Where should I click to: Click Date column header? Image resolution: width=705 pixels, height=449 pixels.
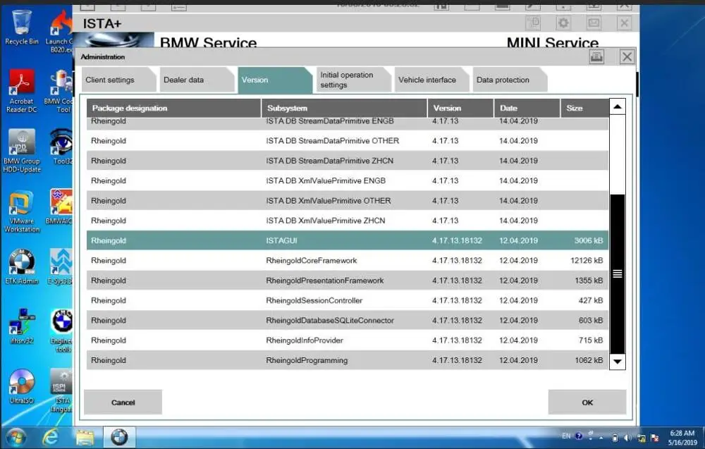pyautogui.click(x=527, y=108)
